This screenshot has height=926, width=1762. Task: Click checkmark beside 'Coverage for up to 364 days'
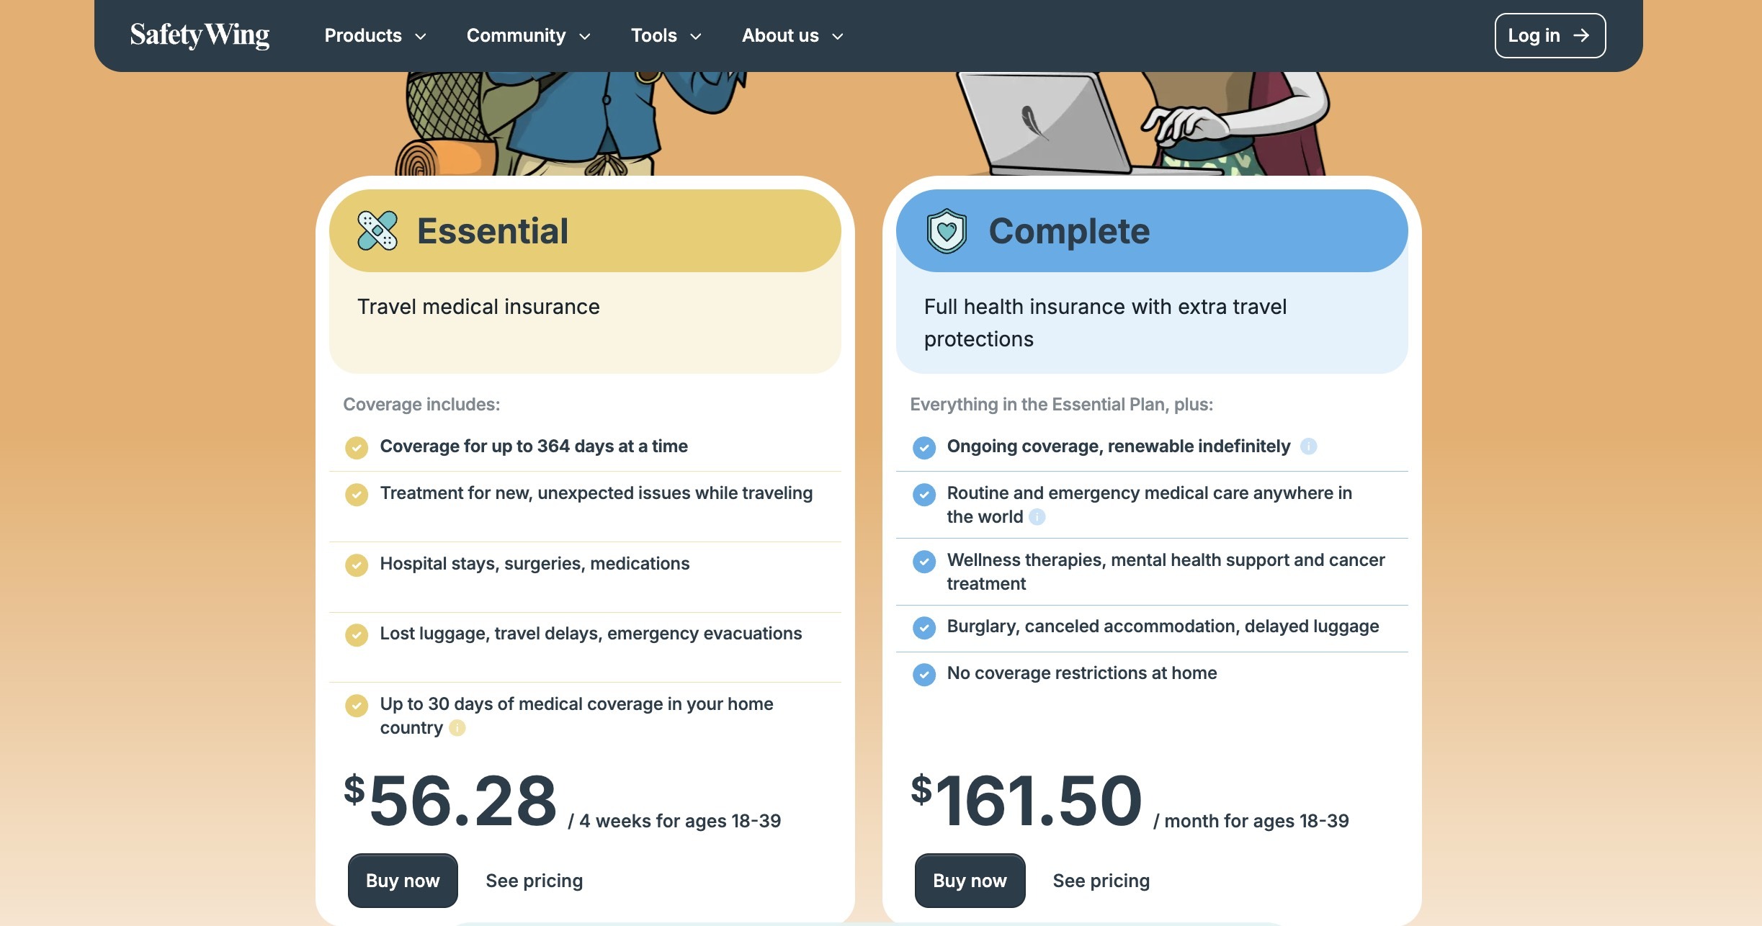point(356,447)
